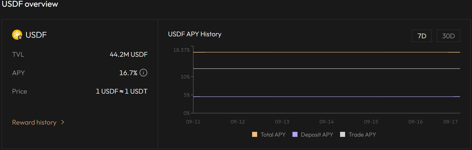This screenshot has height=150, width=472.
Task: Switch chart to 30D range
Action: 448,36
